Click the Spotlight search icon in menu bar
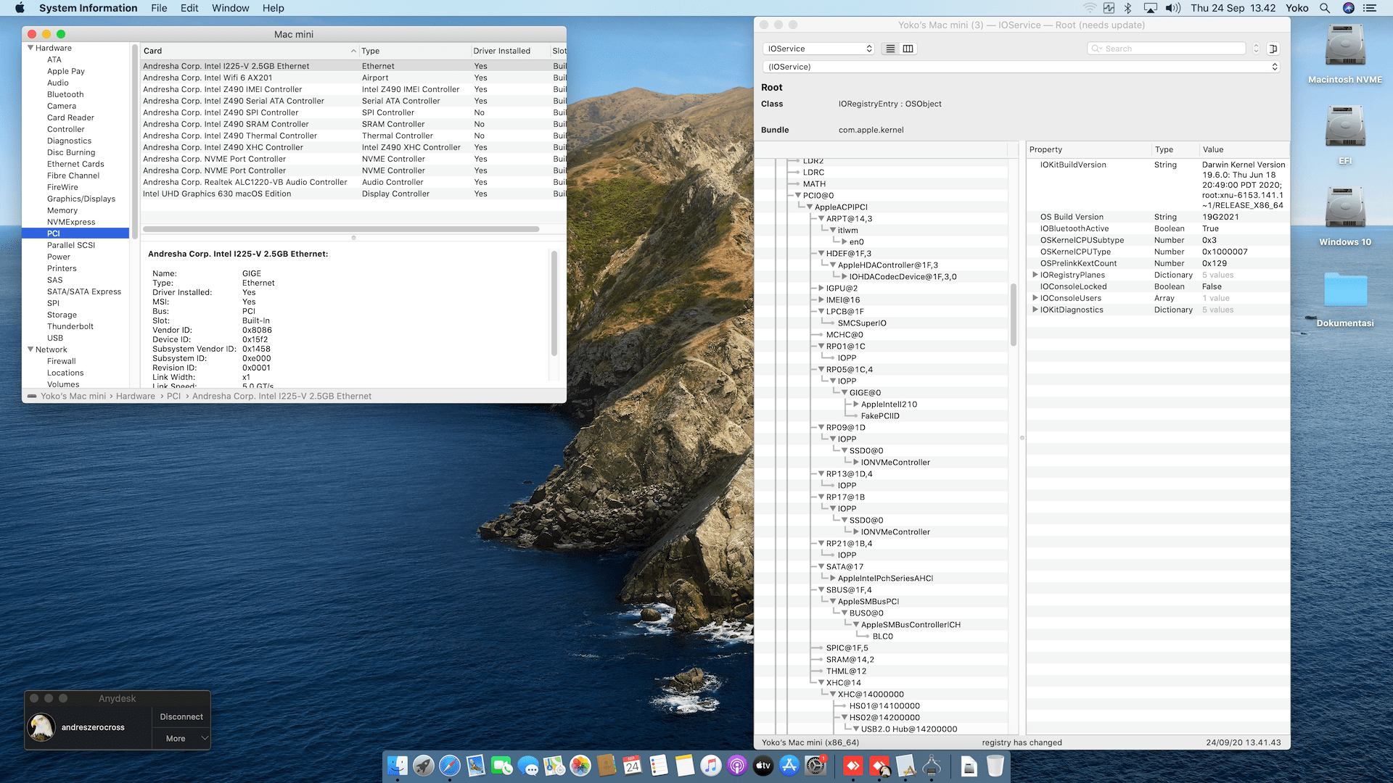1393x783 pixels. [1325, 8]
